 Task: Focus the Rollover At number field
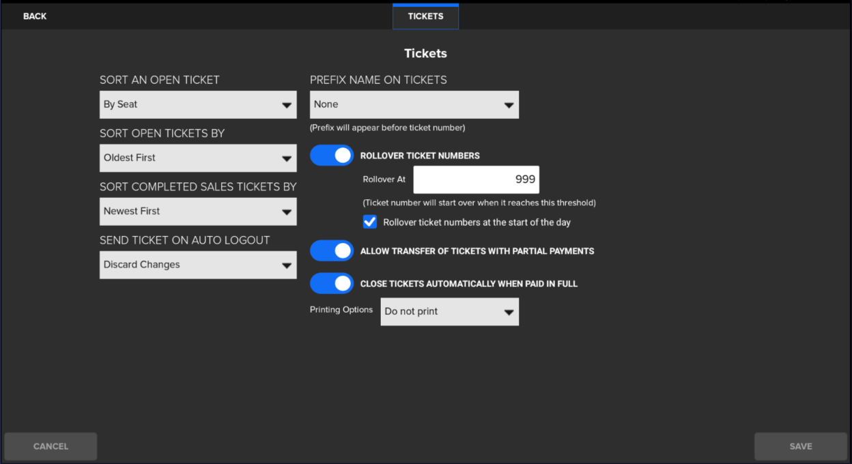click(476, 179)
